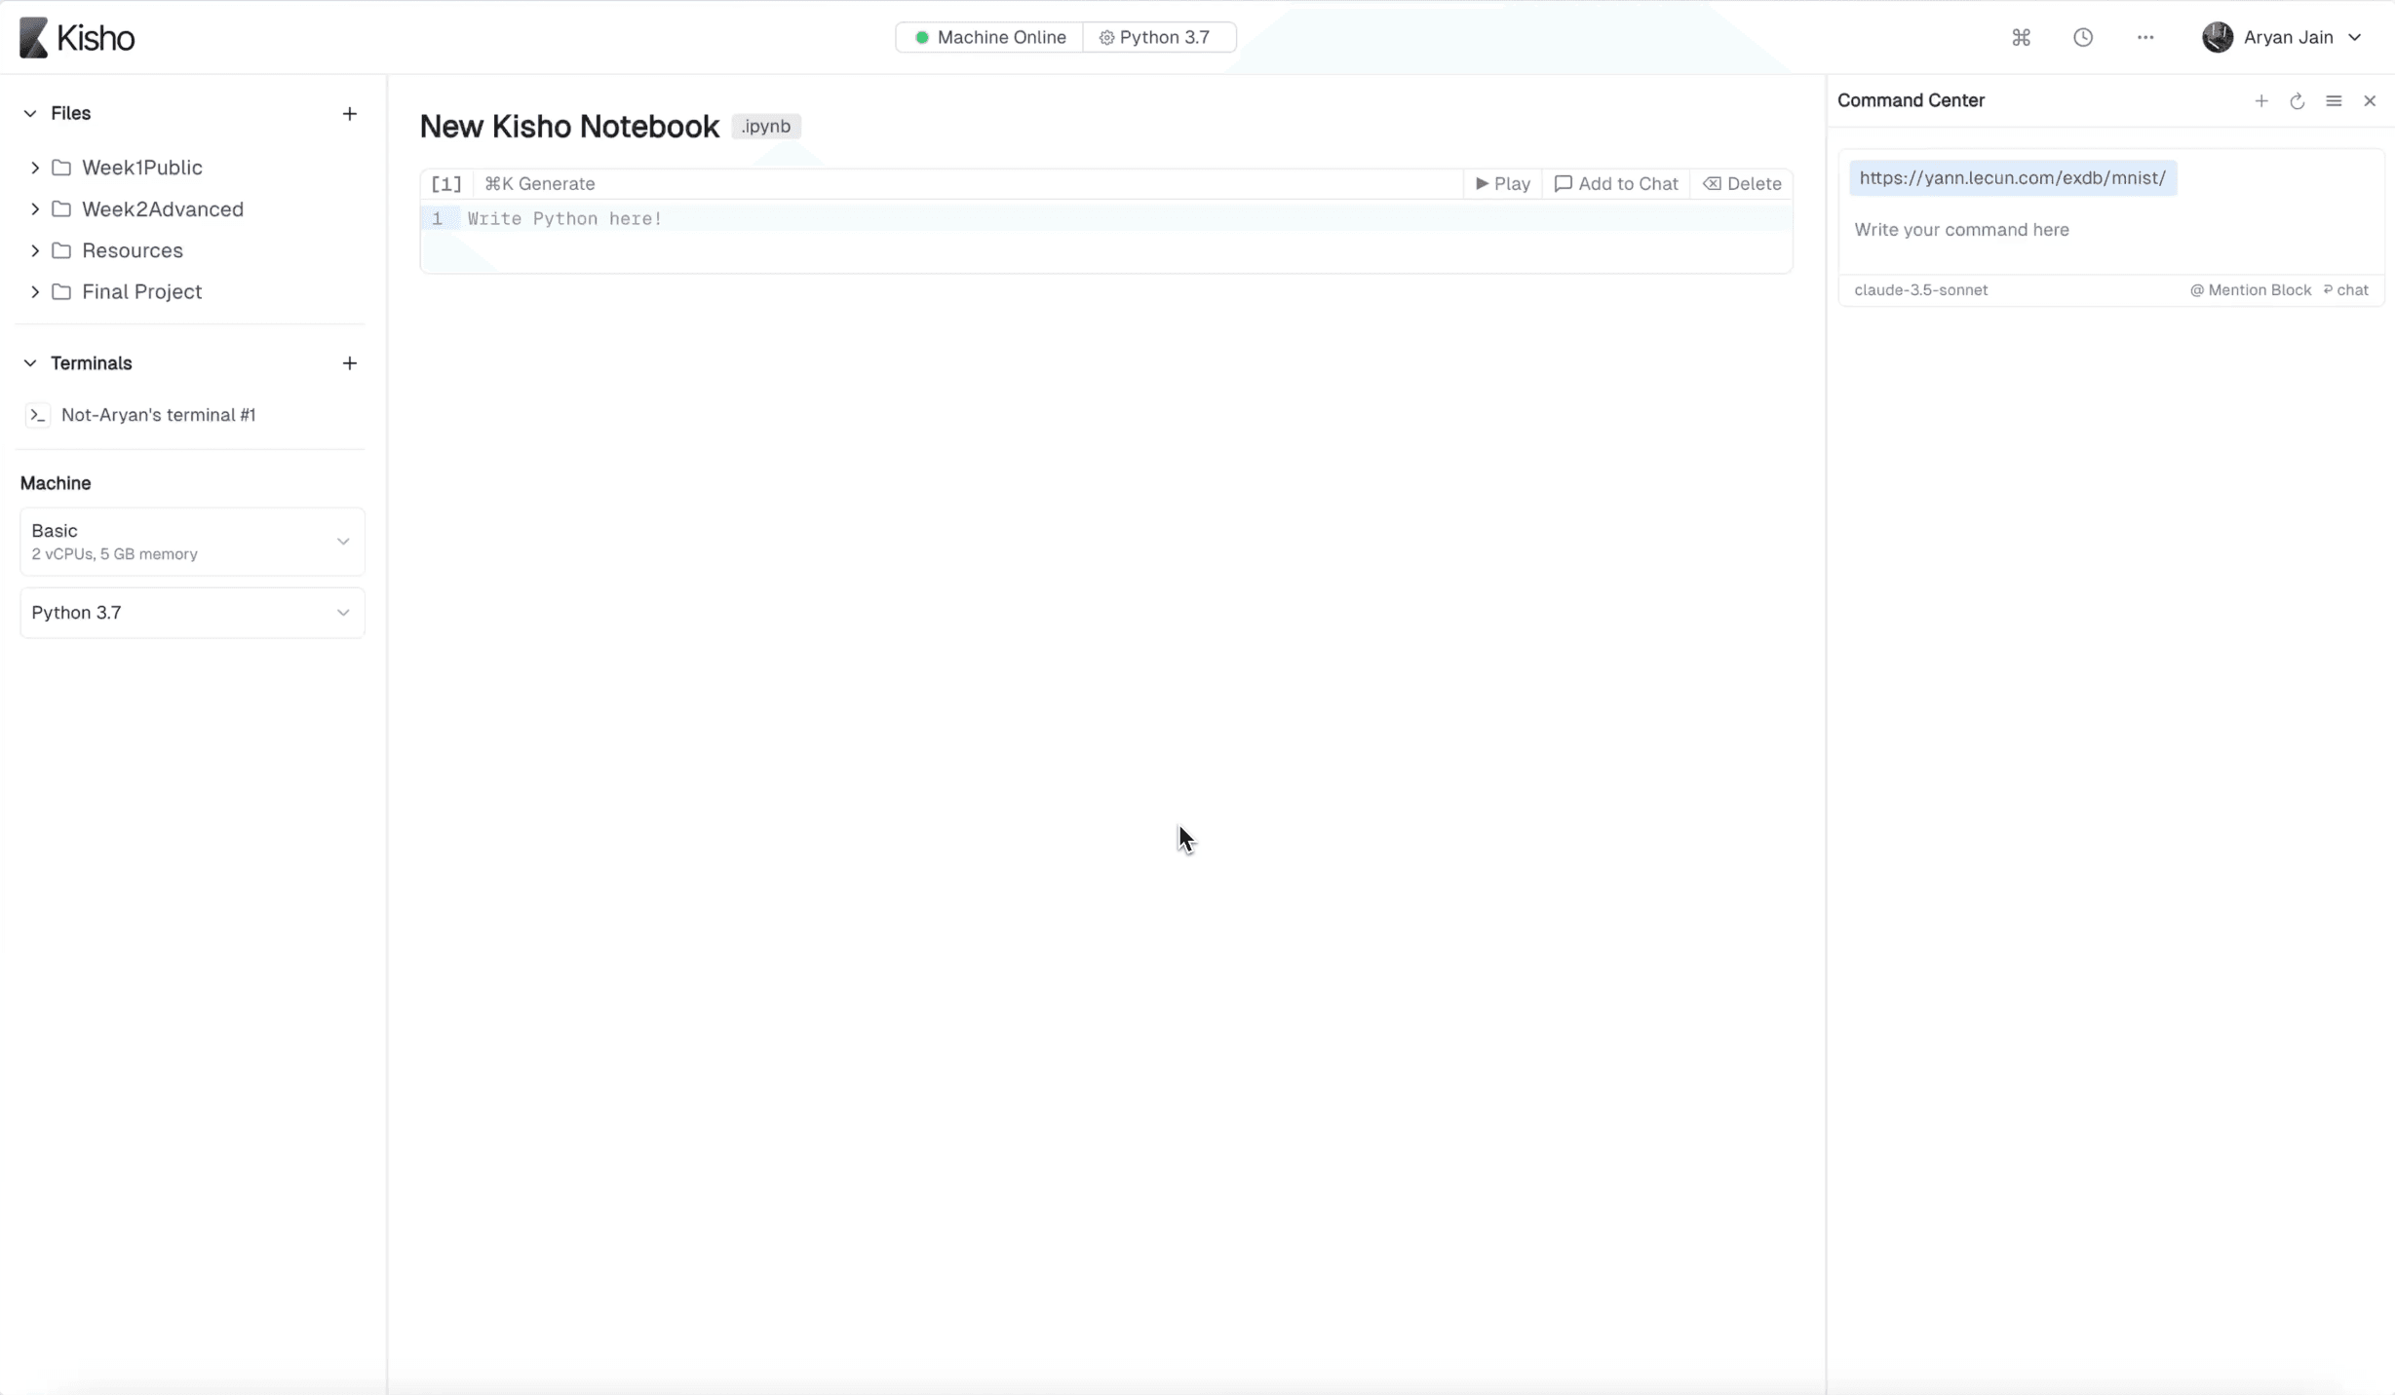Delete the notebook cell

pos(1742,184)
